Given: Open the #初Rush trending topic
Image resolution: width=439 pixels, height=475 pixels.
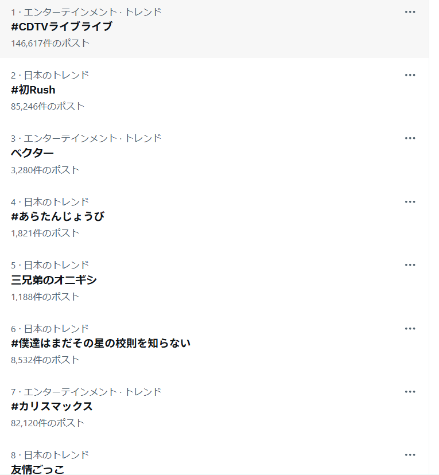Looking at the screenshot, I should [33, 90].
